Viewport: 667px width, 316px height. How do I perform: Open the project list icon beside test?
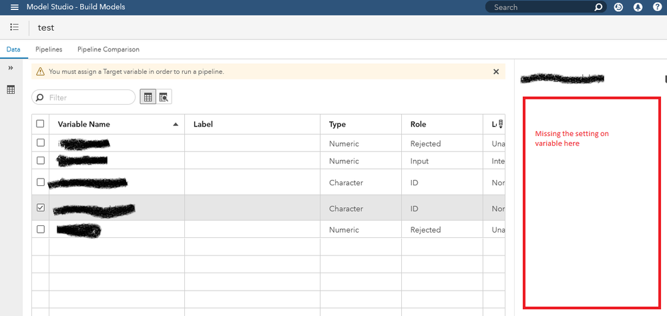pos(15,27)
